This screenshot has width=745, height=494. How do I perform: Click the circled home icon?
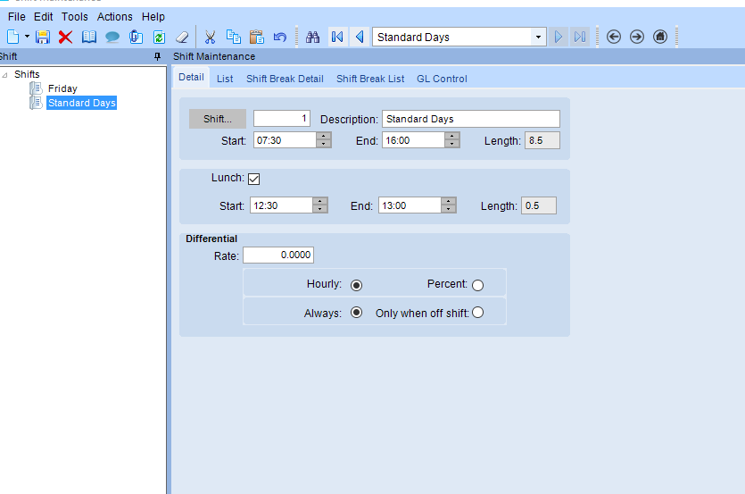[x=660, y=37]
